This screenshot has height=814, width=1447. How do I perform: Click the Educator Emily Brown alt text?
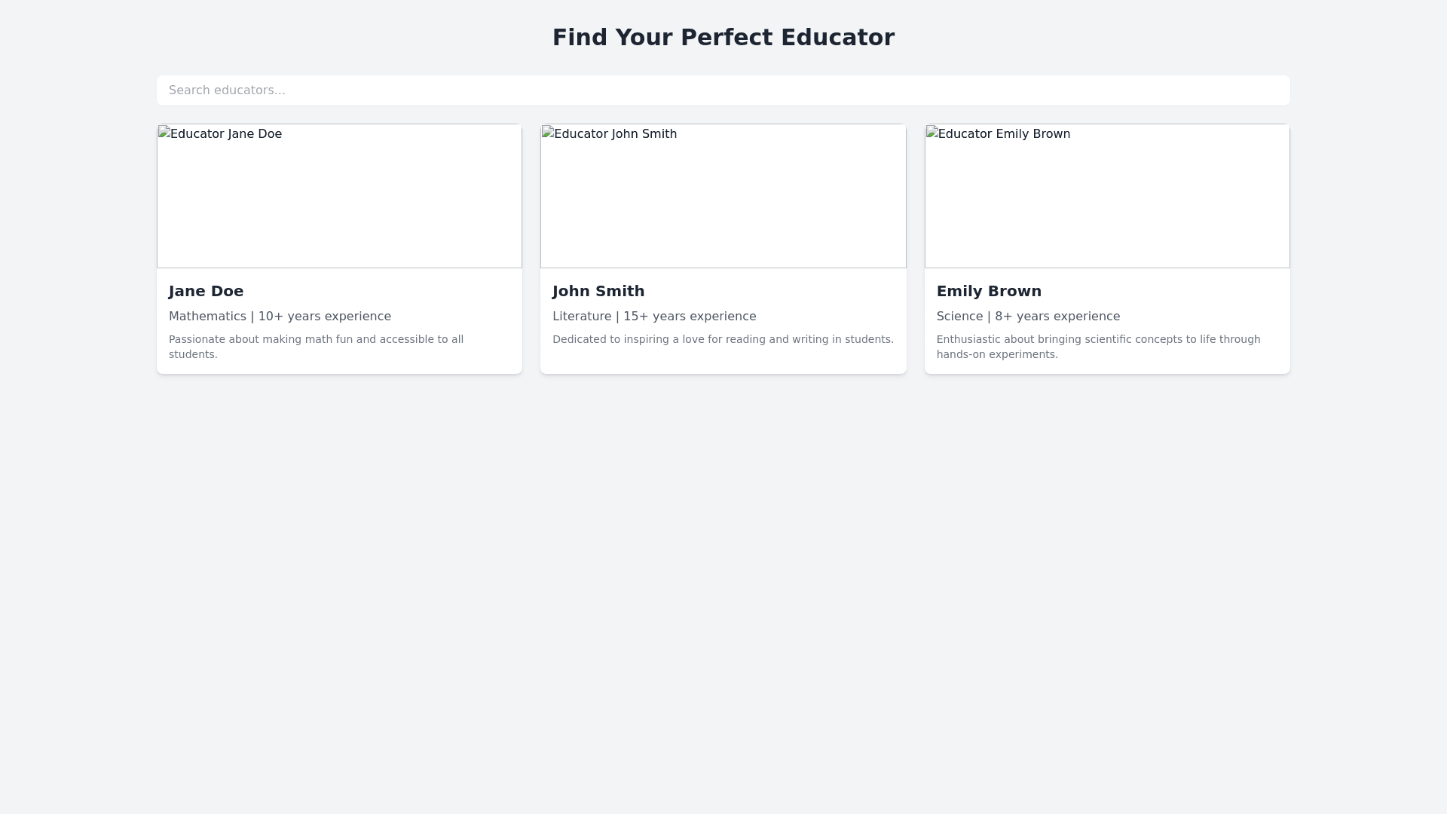click(1004, 133)
